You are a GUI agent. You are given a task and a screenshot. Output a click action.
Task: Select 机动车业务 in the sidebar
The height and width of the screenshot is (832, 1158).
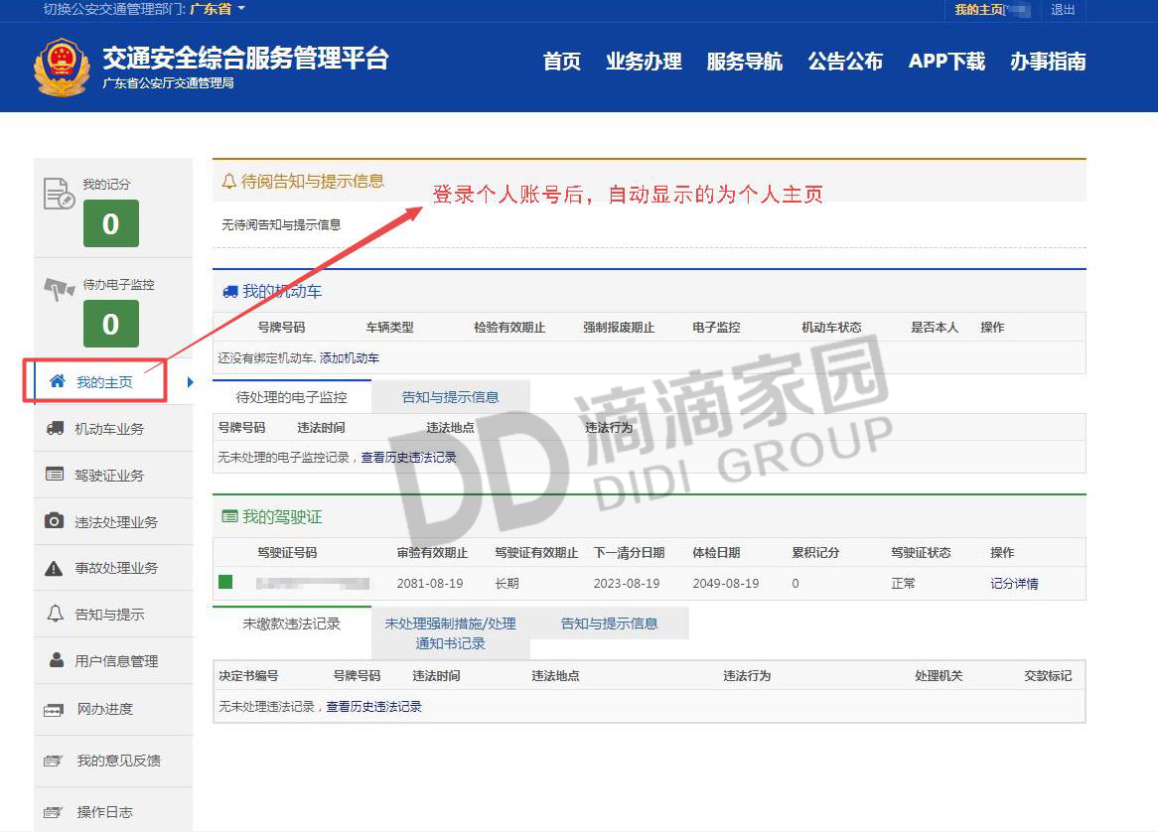[114, 428]
